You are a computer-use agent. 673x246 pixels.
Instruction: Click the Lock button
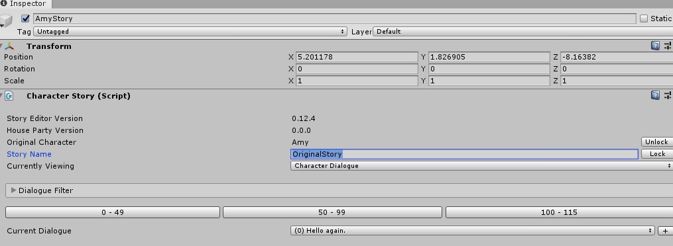tap(656, 153)
